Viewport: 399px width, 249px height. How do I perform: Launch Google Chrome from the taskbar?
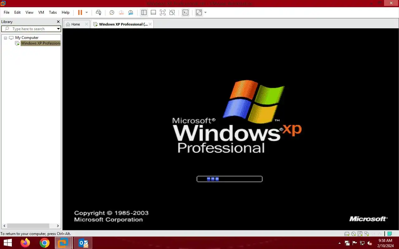click(x=45, y=243)
